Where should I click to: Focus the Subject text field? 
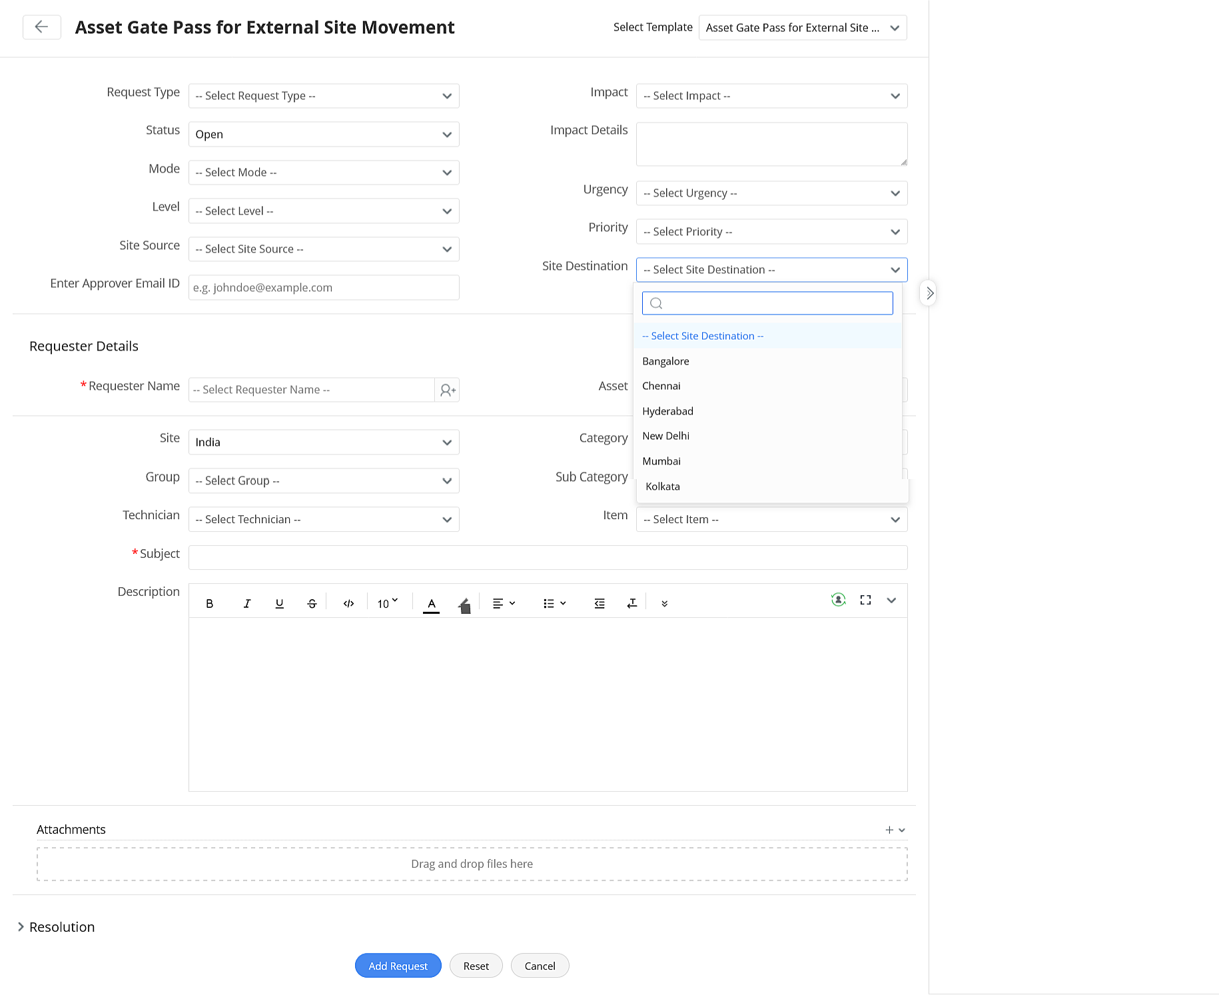[548, 558]
